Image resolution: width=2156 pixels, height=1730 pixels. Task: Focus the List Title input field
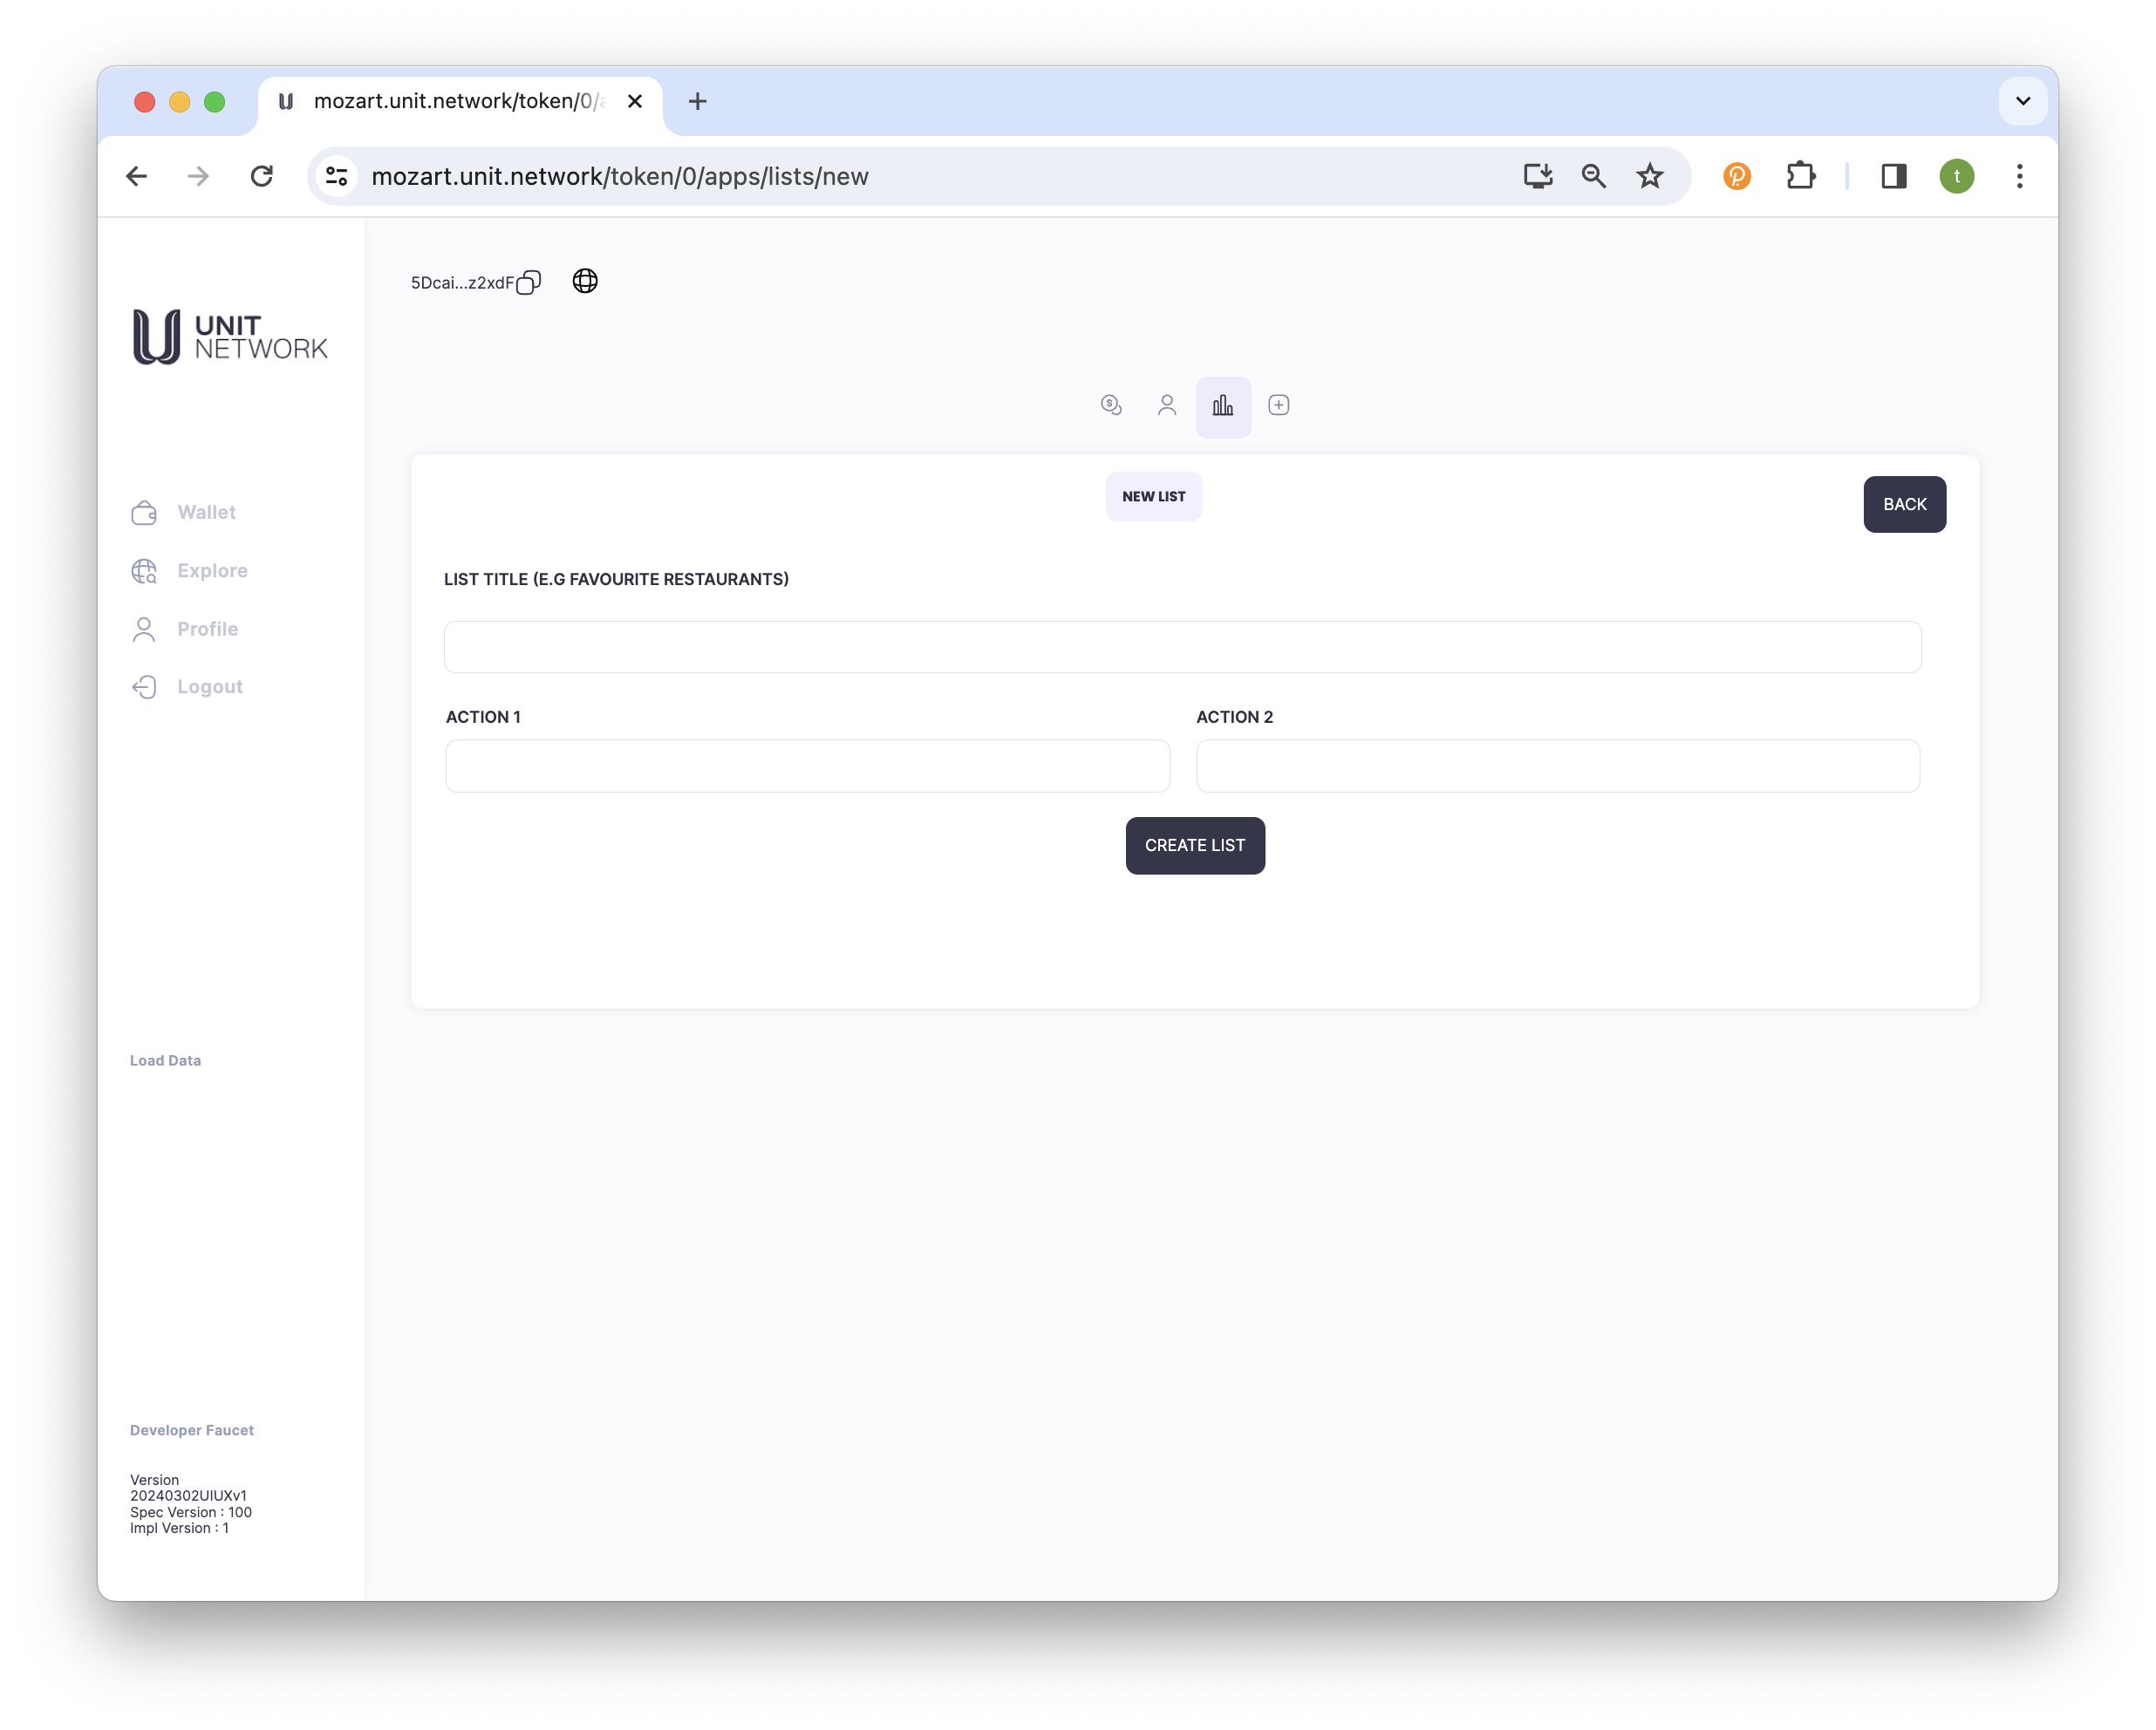(x=1181, y=647)
